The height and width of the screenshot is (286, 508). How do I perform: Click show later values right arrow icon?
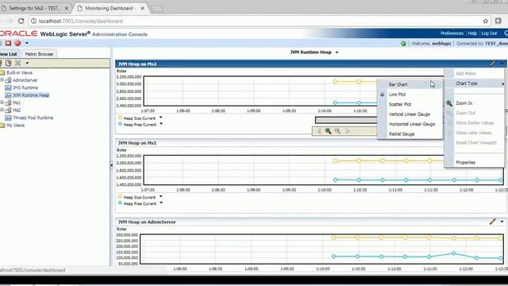click(x=348, y=131)
